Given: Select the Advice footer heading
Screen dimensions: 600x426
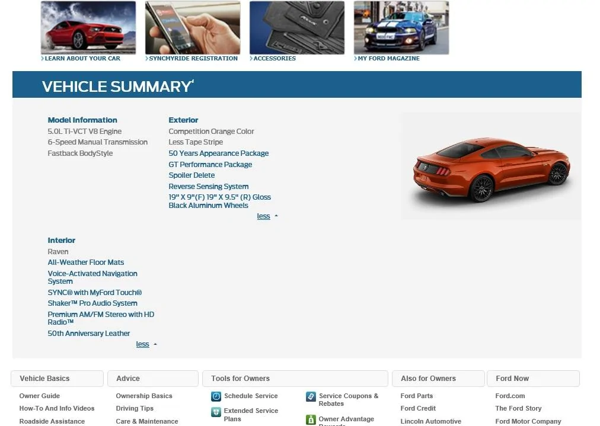Looking at the screenshot, I should pos(153,379).
